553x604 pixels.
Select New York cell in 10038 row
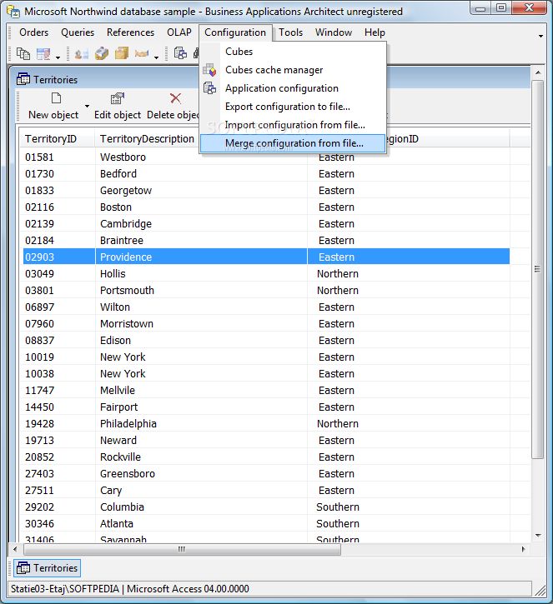coord(201,374)
